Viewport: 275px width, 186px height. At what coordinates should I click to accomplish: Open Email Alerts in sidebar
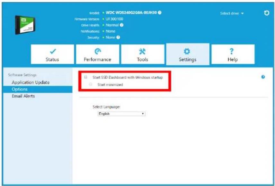point(23,96)
